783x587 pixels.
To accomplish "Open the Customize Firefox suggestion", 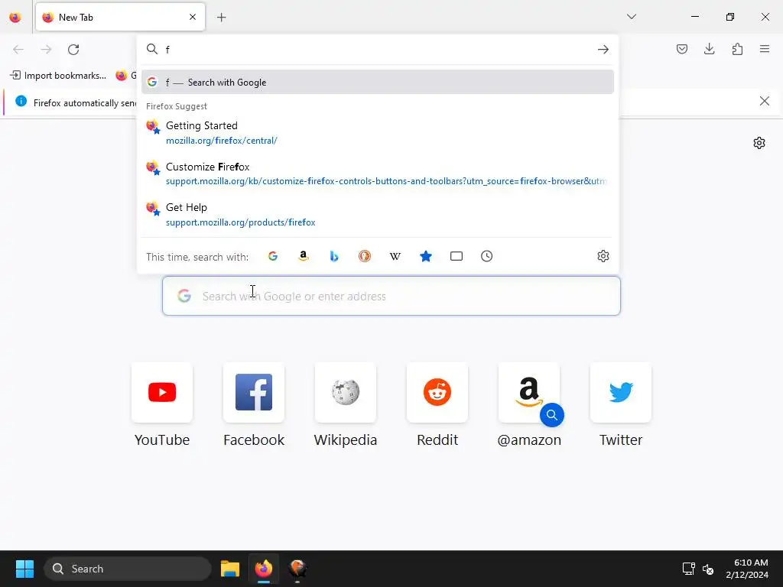I will (378, 174).
